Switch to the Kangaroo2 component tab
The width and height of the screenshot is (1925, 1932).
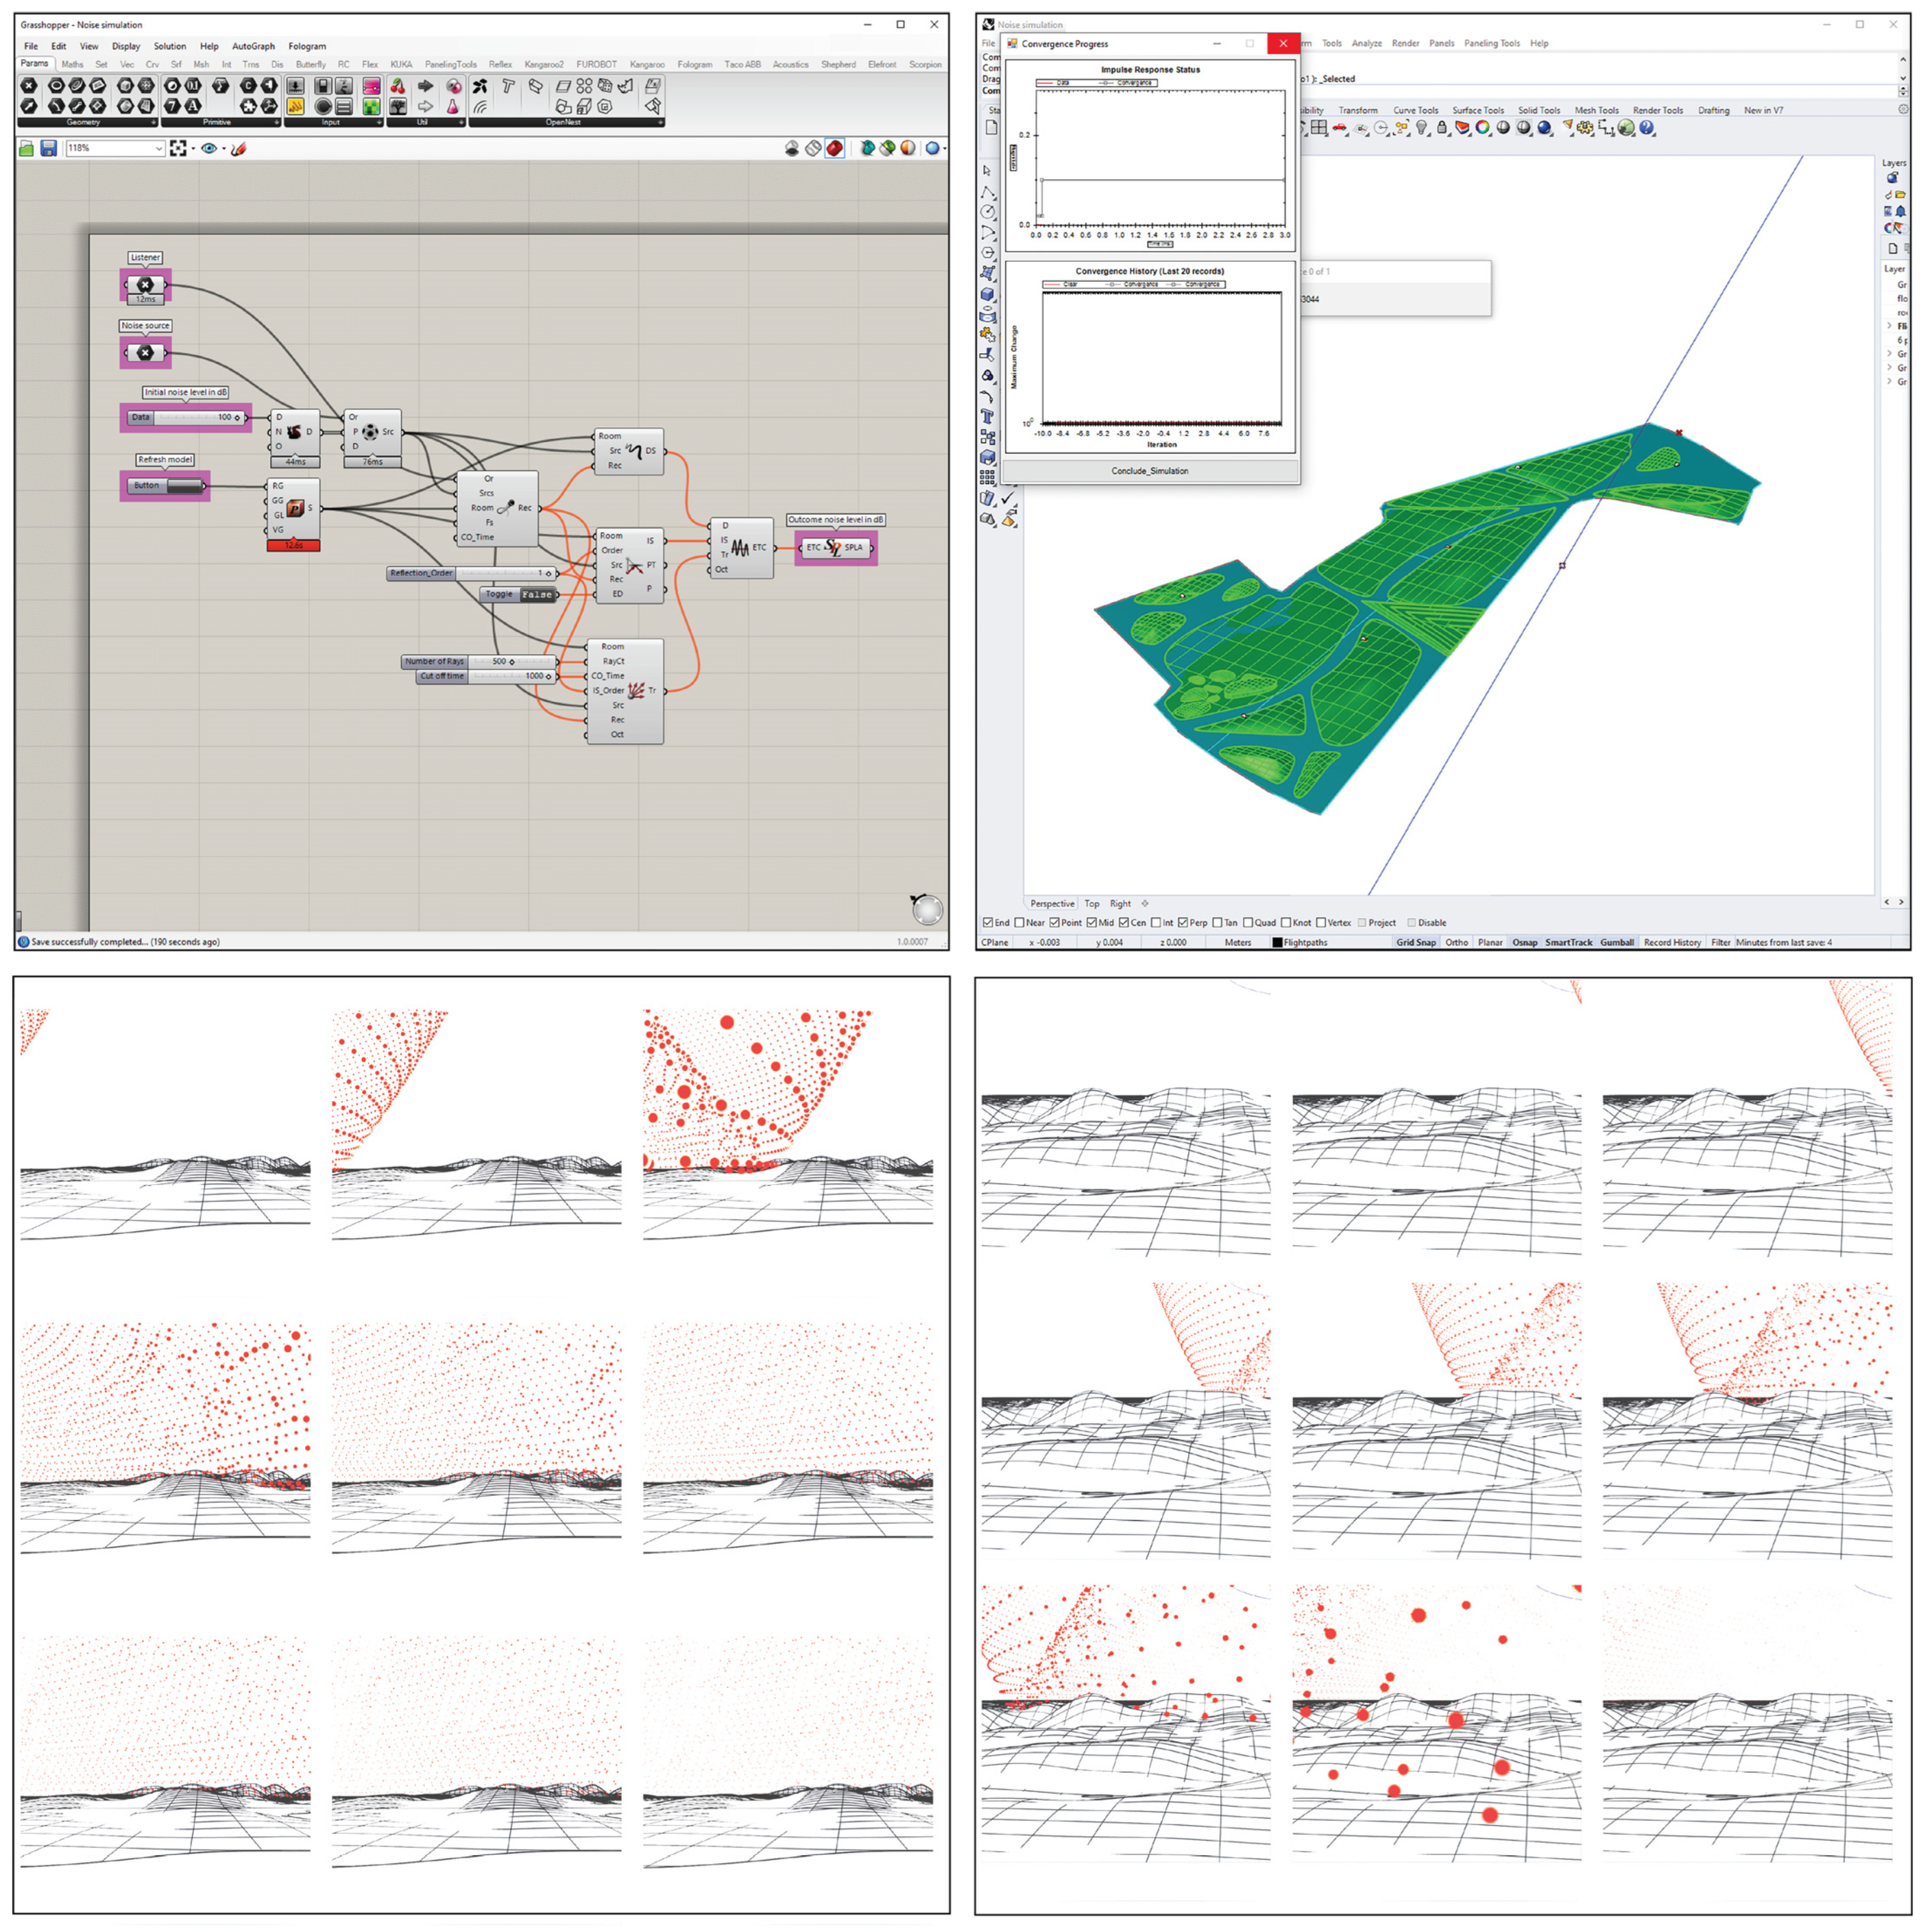point(544,64)
